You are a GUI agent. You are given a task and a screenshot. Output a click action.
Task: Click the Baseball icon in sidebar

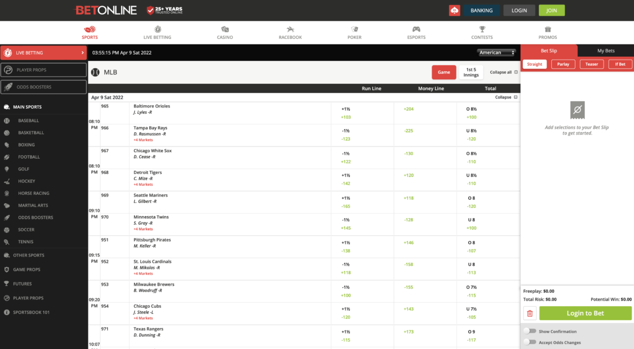[x=7, y=121]
